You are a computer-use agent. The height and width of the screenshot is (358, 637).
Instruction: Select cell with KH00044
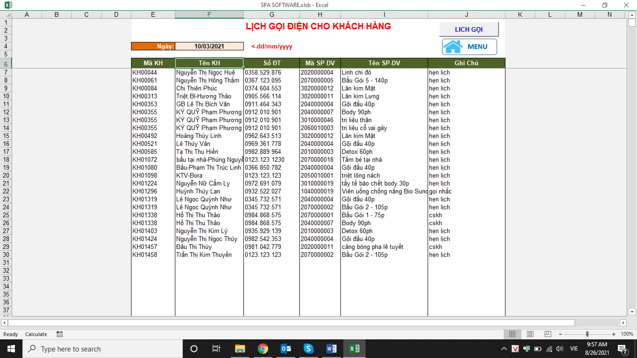pyautogui.click(x=153, y=72)
